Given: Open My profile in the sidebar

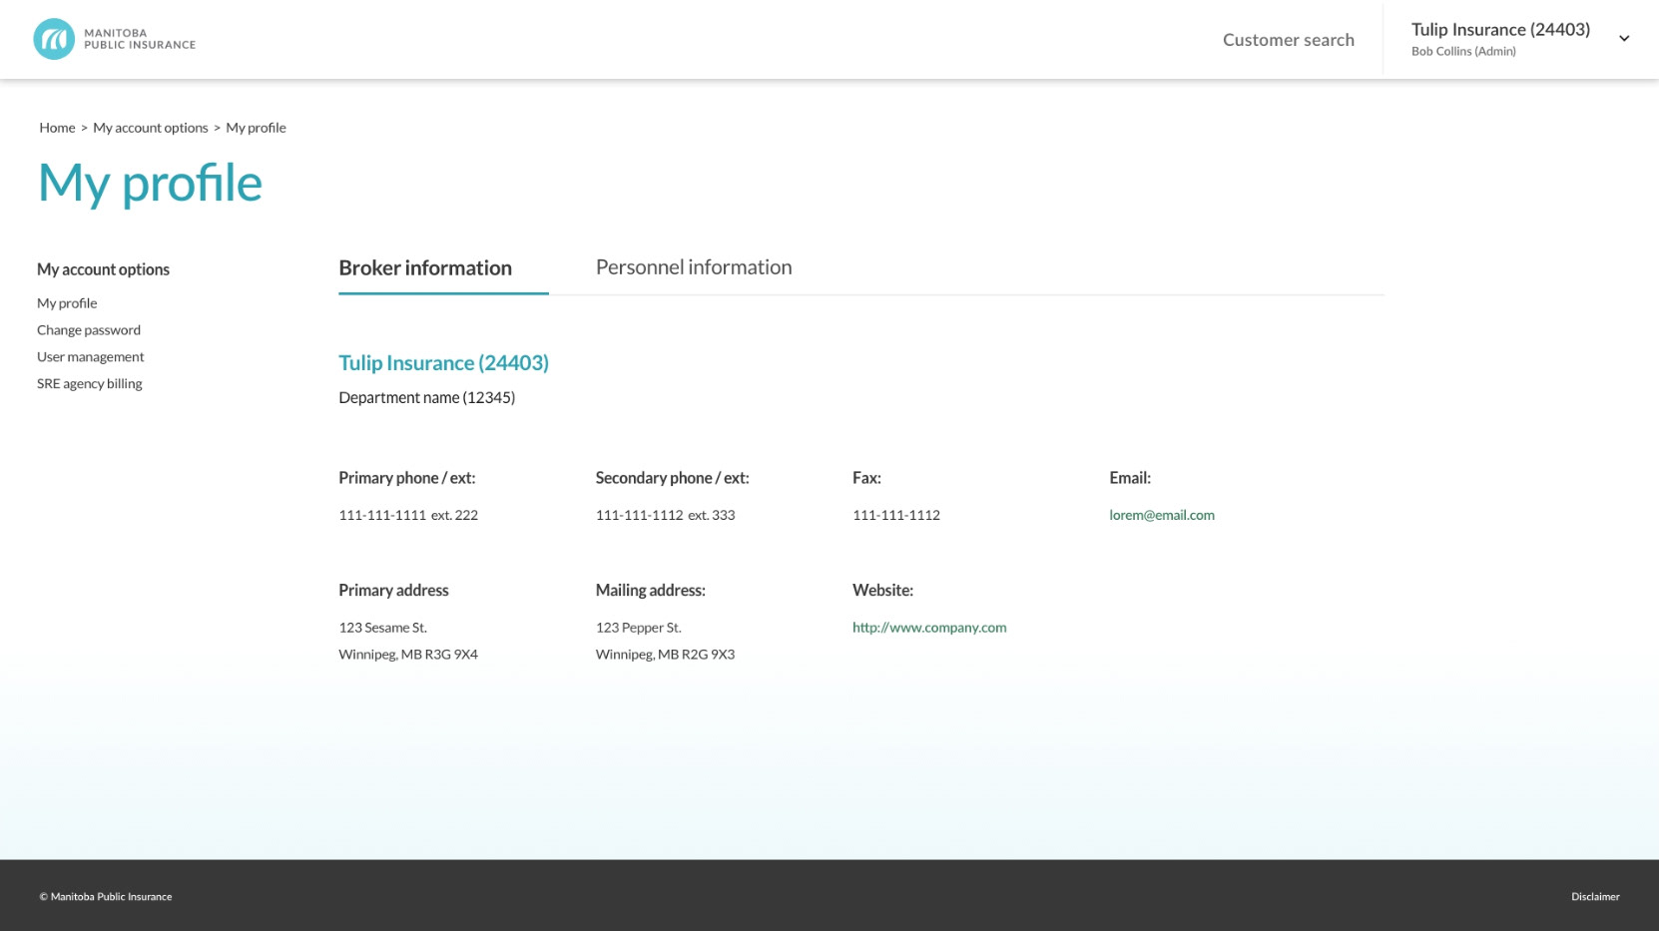Looking at the screenshot, I should [67, 303].
